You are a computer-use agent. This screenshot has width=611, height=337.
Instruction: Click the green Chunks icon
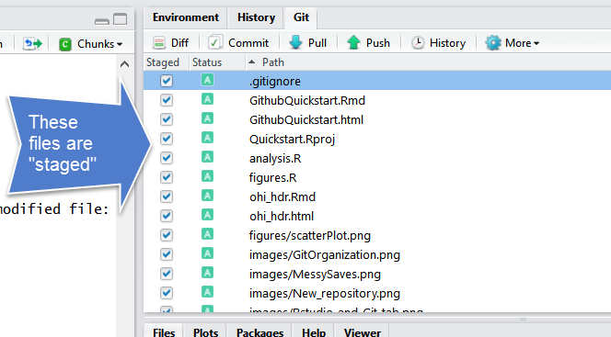65,44
